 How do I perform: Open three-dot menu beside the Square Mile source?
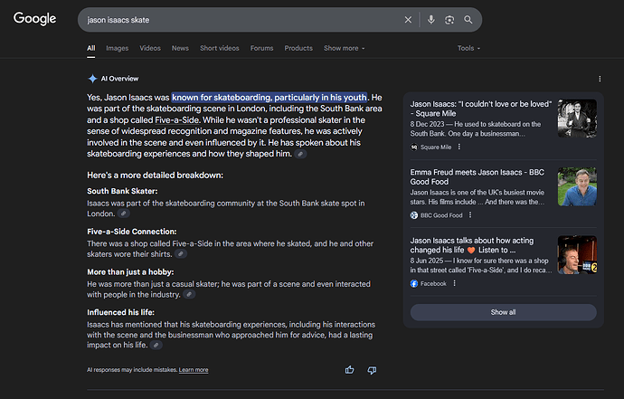(459, 147)
